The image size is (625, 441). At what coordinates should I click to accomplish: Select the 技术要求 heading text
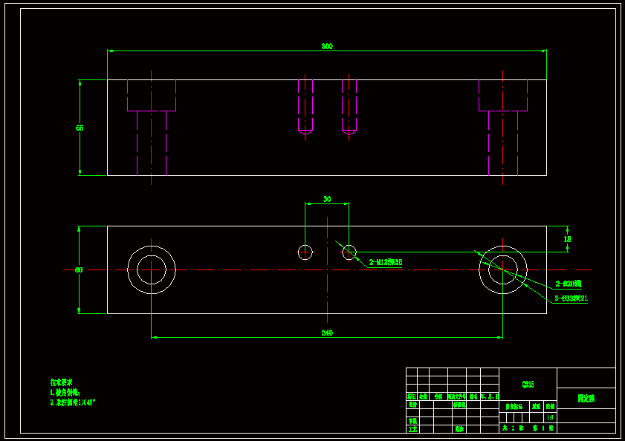point(62,382)
